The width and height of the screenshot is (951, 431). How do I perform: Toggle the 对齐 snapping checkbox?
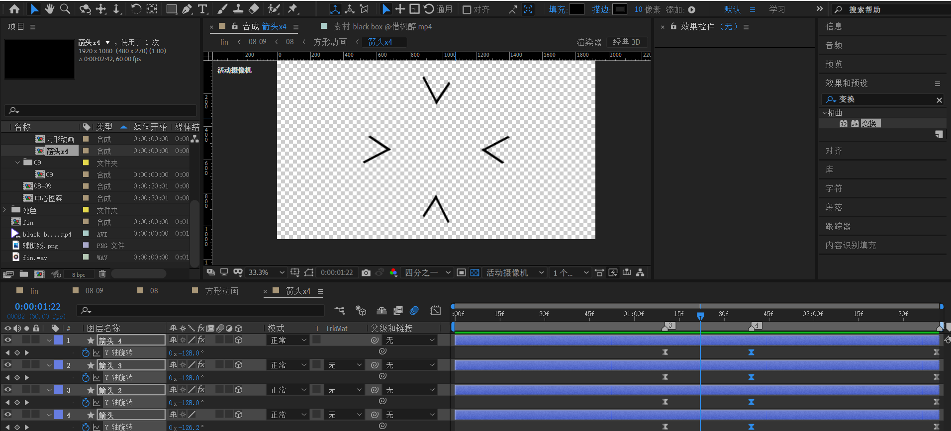467,9
